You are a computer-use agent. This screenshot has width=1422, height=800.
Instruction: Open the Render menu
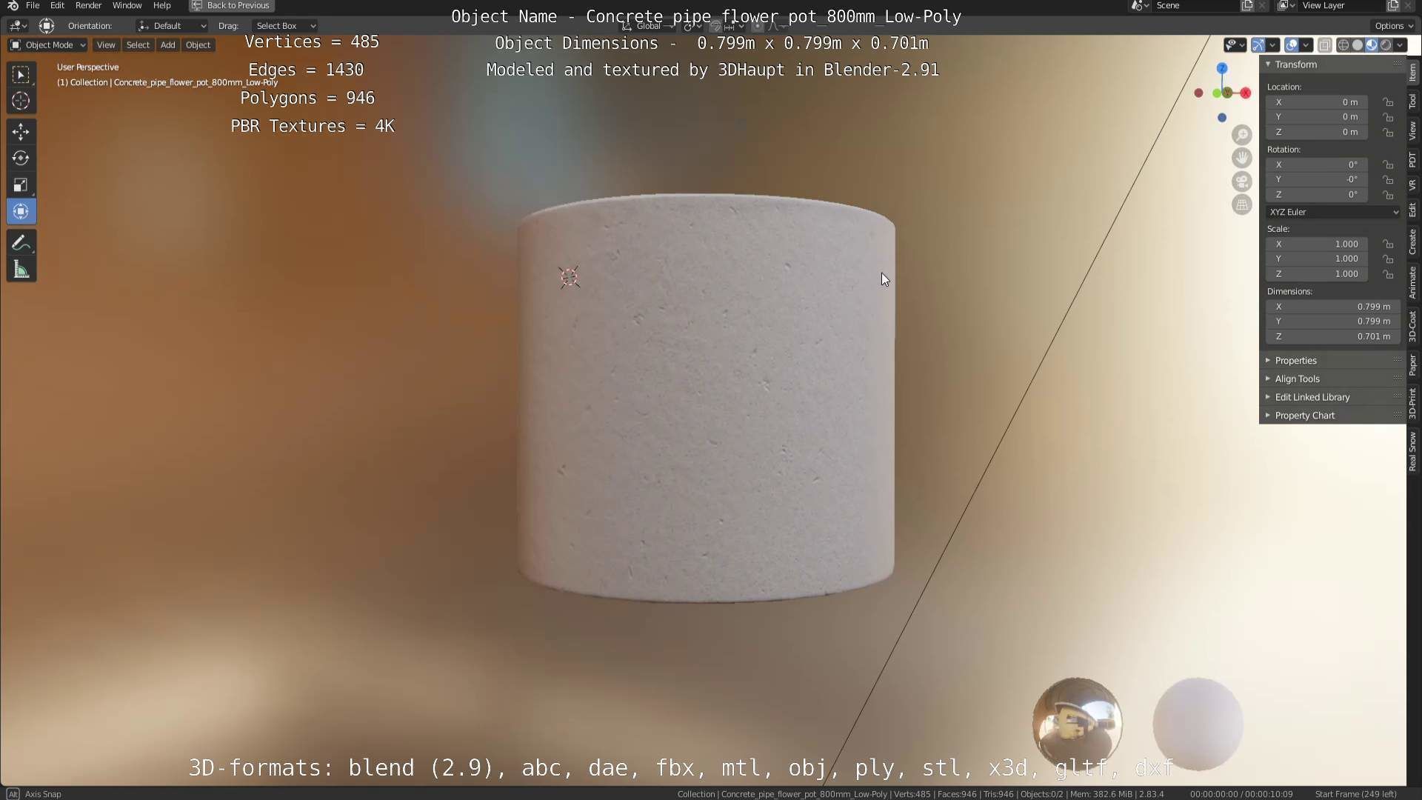pos(88,5)
